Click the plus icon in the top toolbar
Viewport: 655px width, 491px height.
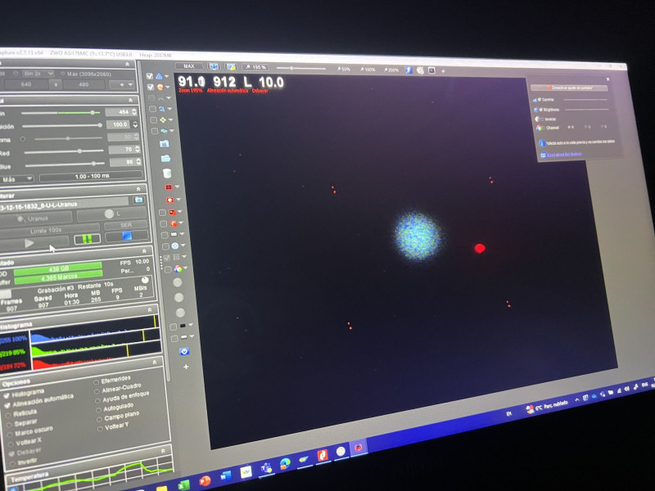(443, 71)
